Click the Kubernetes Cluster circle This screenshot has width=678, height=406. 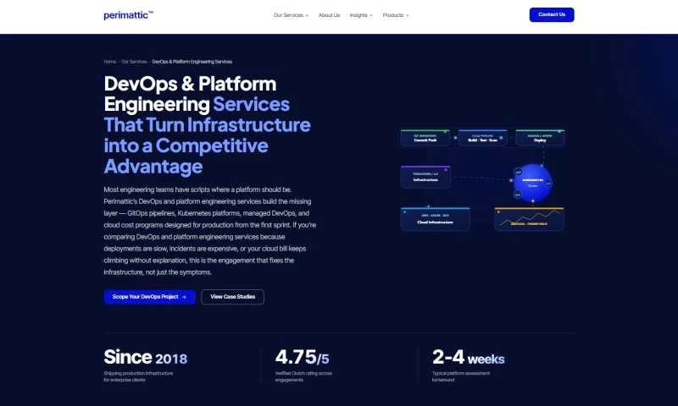(533, 183)
